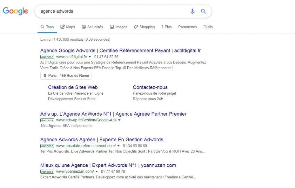The image size is (295, 188).
Task: Click the Google logo
Action: (x=15, y=11)
